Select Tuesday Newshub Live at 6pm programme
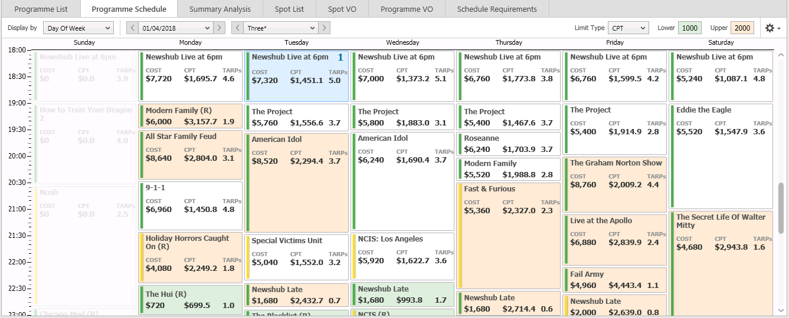 296,76
